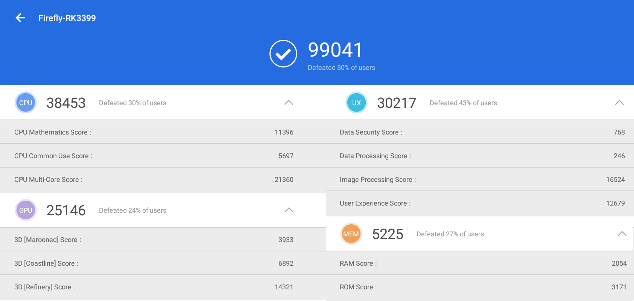Image resolution: width=634 pixels, height=301 pixels.
Task: Click the value 3933
Action: (x=286, y=240)
